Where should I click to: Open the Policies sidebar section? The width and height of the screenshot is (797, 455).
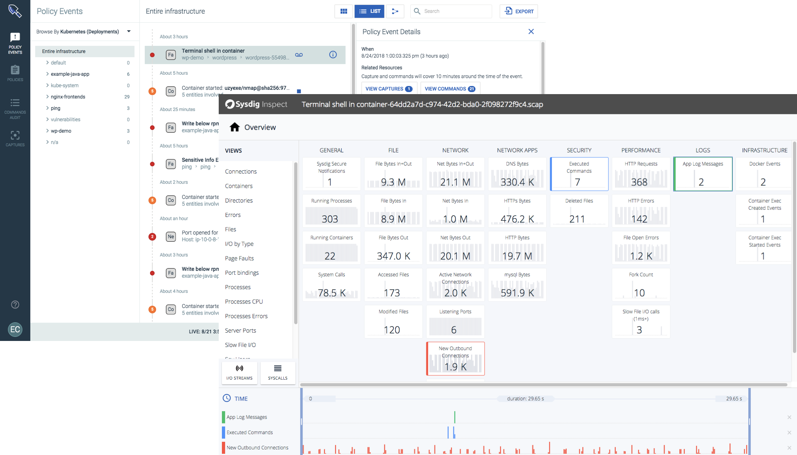point(15,73)
